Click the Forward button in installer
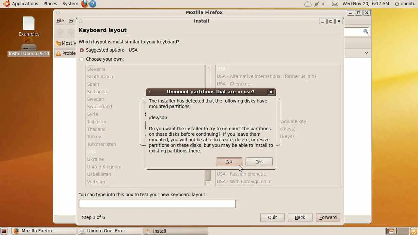The width and height of the screenshot is (418, 235). [328, 217]
